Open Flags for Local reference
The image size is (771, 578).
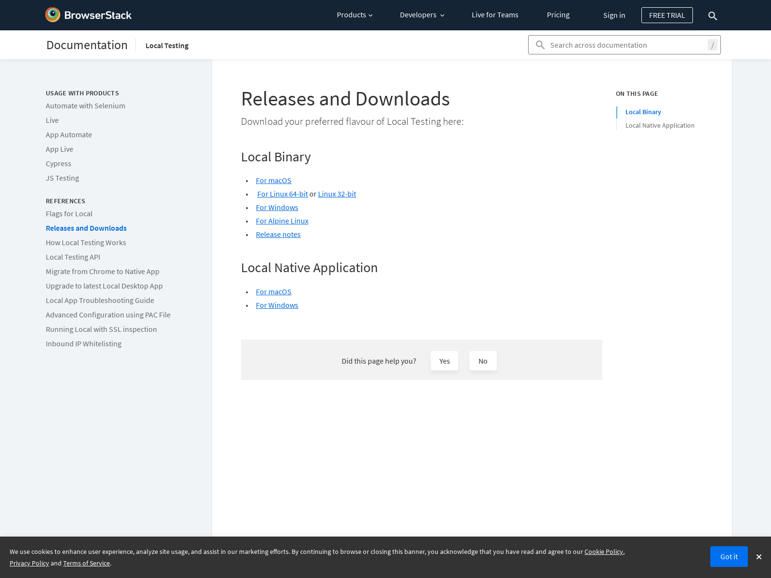(x=69, y=214)
